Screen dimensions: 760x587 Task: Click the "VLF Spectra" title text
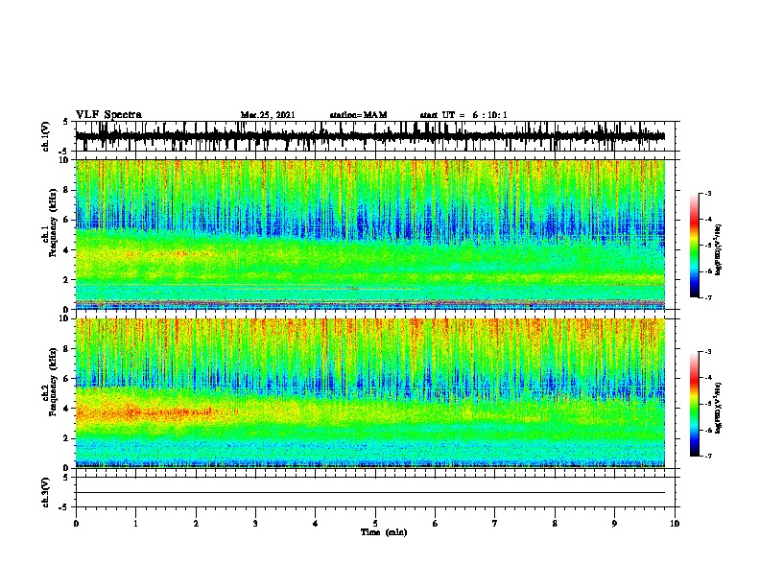pyautogui.click(x=108, y=115)
